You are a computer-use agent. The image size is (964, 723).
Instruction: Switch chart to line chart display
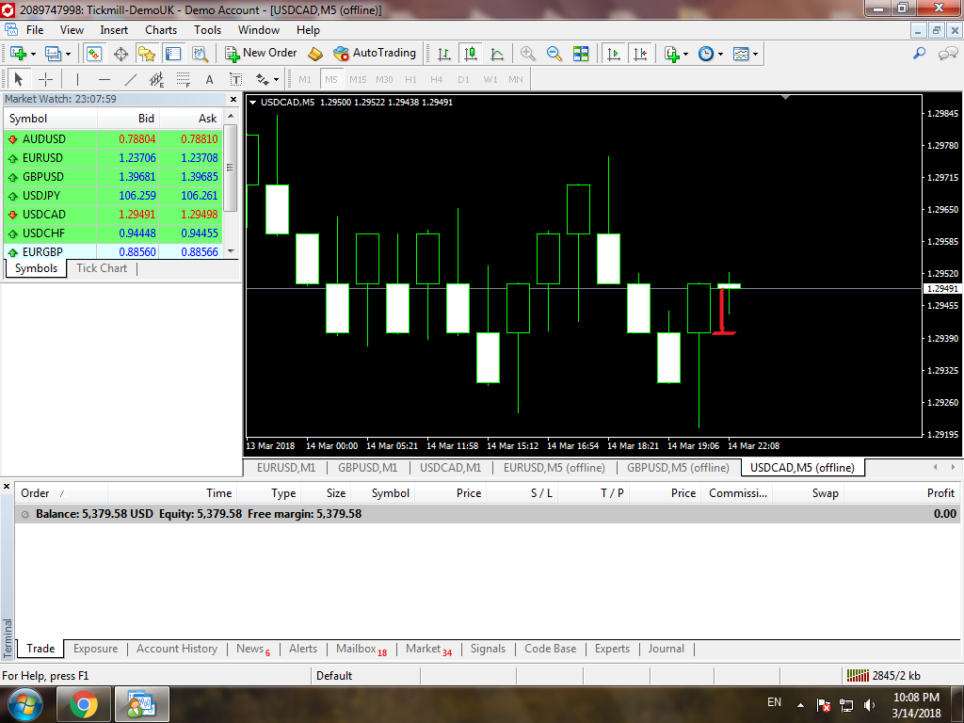(496, 54)
